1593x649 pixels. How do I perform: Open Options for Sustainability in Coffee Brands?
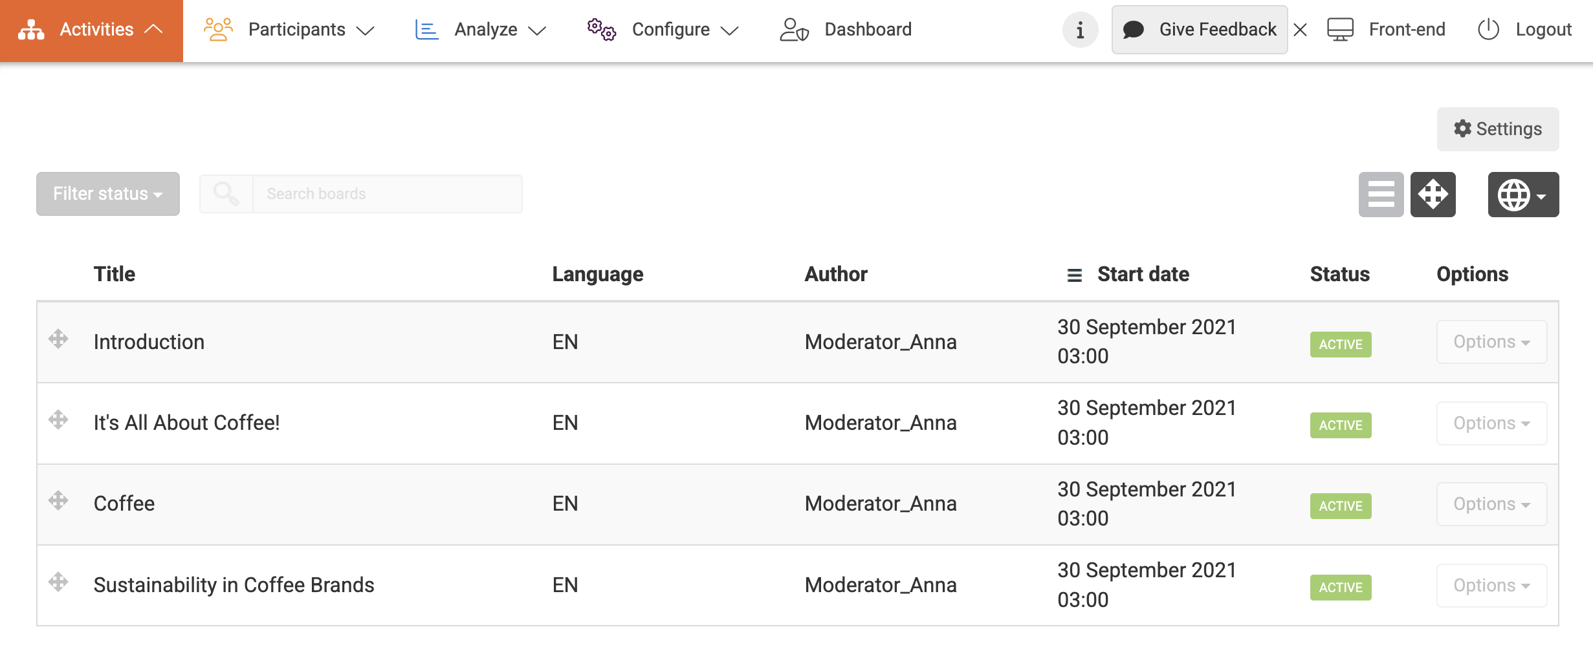click(x=1491, y=586)
